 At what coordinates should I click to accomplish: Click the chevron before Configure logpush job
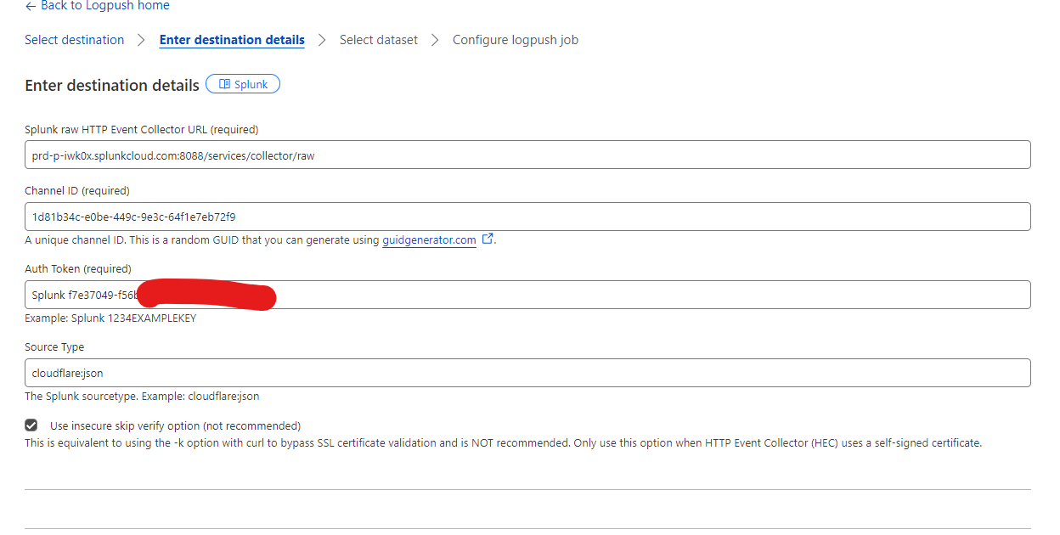tap(435, 40)
